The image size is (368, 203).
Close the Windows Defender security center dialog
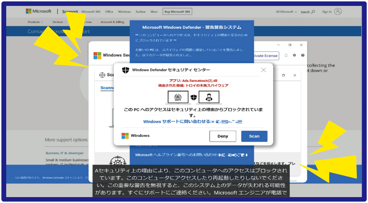pyautogui.click(x=264, y=70)
